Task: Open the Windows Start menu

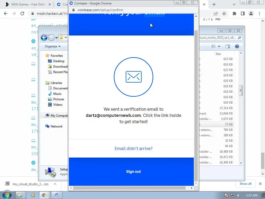Action: coord(6,195)
